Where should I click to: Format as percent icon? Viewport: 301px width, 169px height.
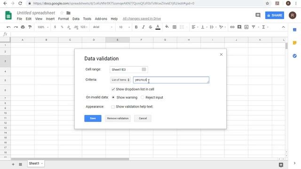62,27
